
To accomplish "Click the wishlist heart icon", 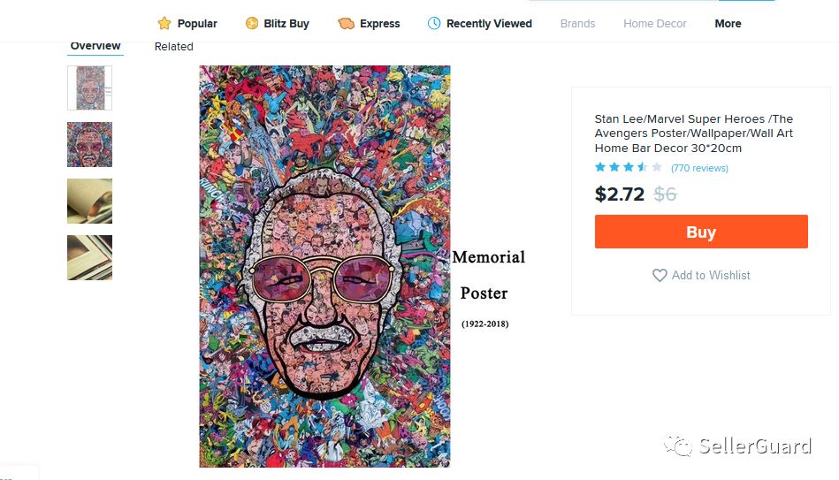I will pyautogui.click(x=660, y=276).
